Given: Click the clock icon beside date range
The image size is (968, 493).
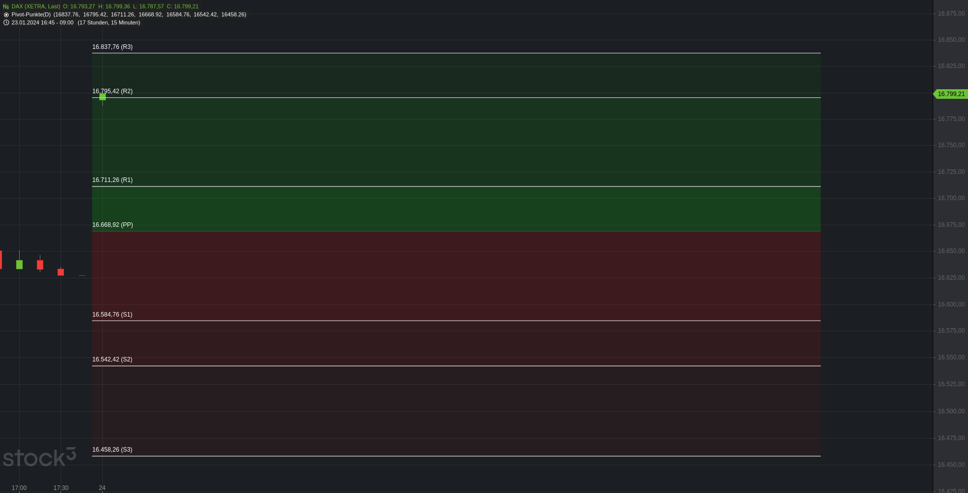Looking at the screenshot, I should coord(6,23).
